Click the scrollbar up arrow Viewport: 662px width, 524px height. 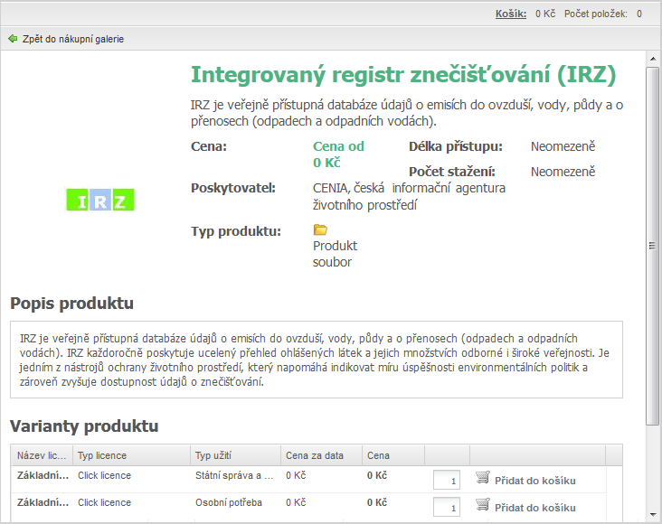(653, 59)
